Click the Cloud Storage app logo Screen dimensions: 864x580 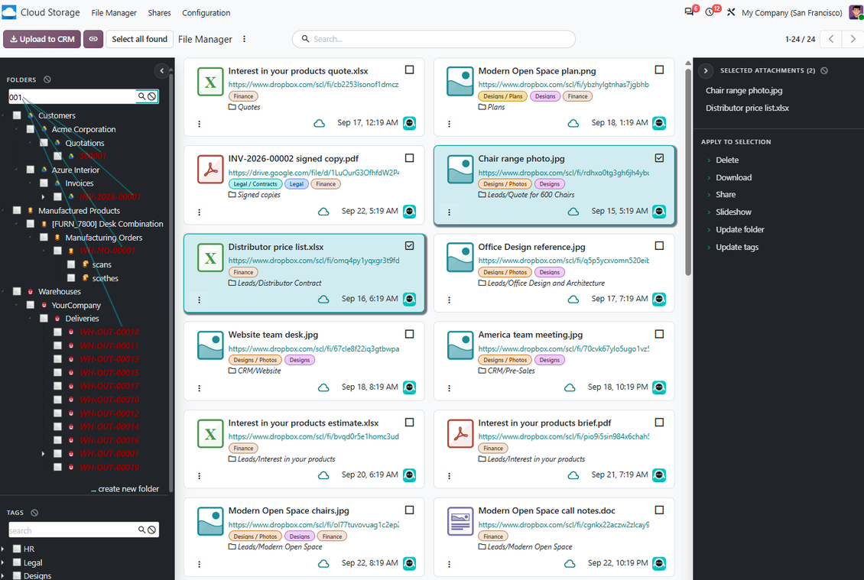9,12
